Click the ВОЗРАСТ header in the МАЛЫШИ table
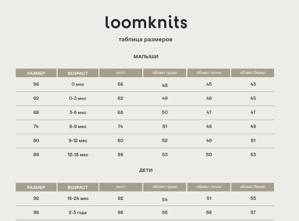 (78, 73)
